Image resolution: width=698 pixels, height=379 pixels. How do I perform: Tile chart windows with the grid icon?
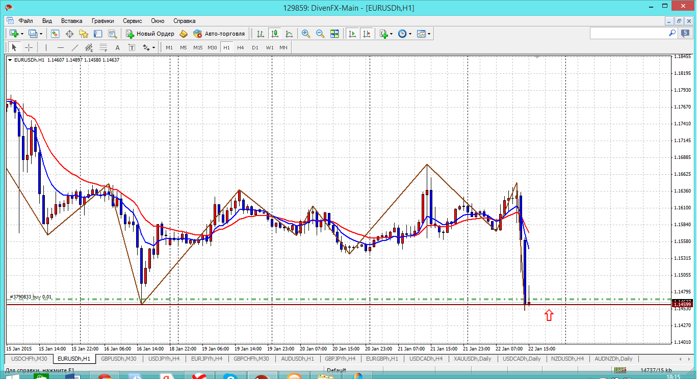coord(334,34)
